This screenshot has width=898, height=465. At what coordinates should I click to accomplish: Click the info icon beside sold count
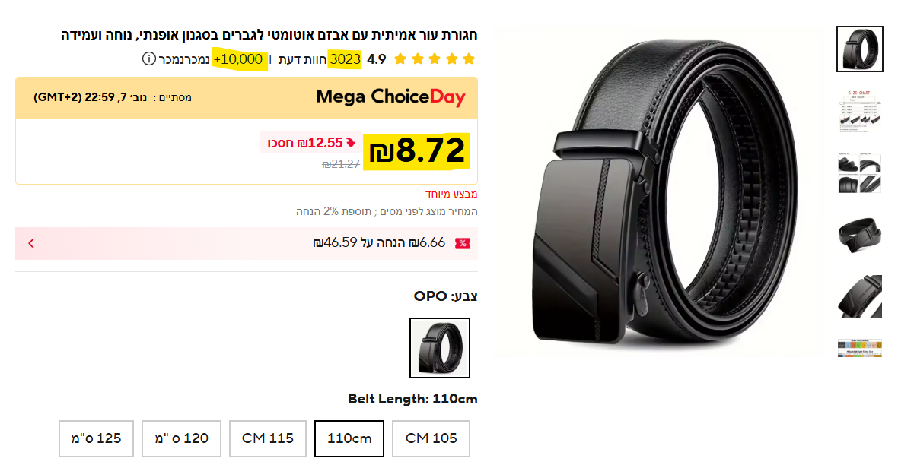148,59
